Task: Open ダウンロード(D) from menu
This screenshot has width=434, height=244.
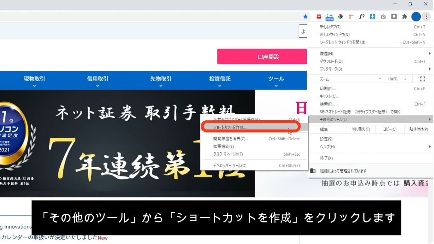Action: 370,62
